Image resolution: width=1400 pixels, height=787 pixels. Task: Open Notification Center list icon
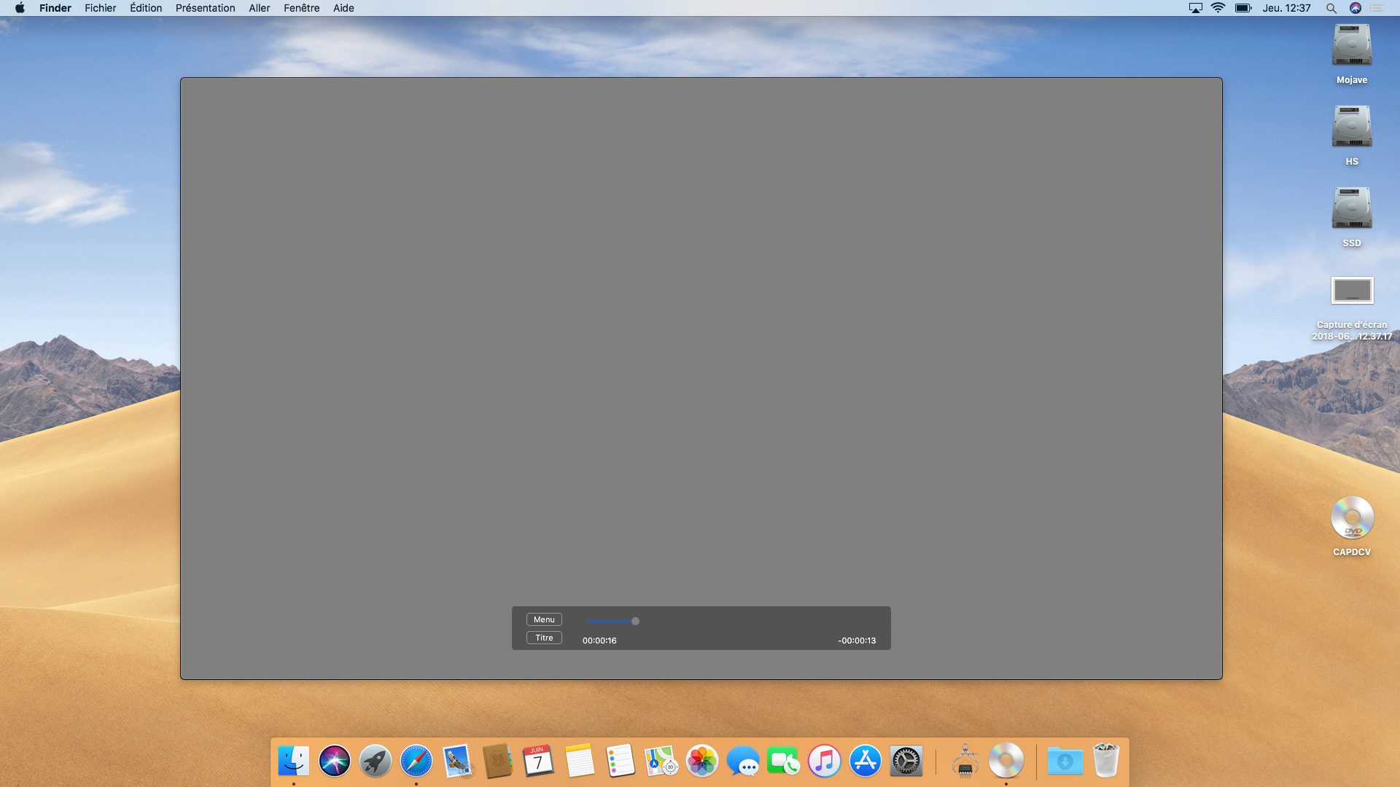1377,8
